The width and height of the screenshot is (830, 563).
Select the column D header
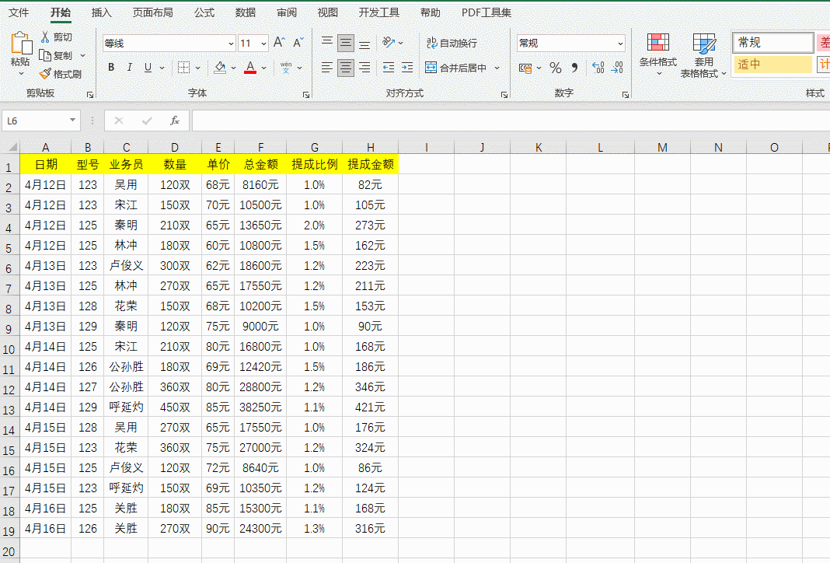click(x=175, y=147)
